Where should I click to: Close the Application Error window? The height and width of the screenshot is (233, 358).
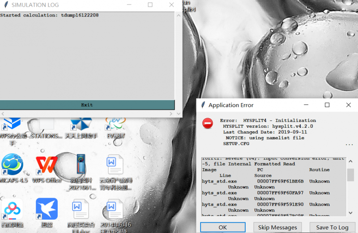tap(349, 105)
